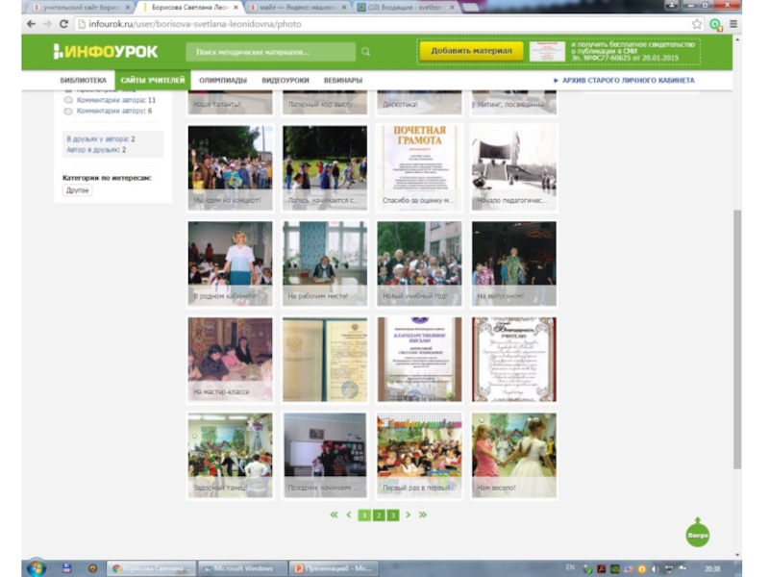Viewport: 769px width, 577px height.
Task: Open the ВИДЕОУРОКИ menu item
Action: (x=285, y=81)
